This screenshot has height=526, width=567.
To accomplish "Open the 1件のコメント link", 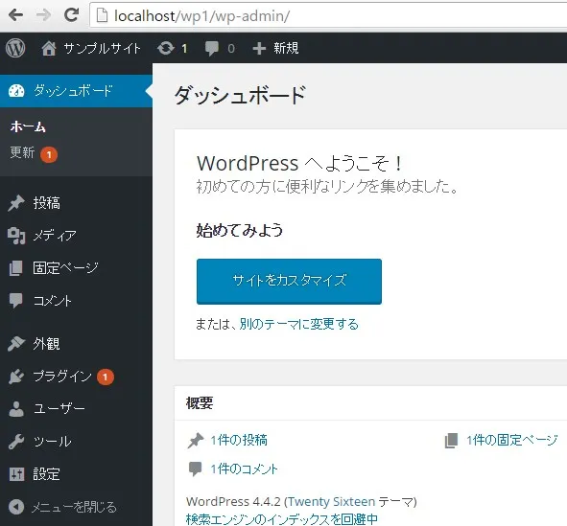I will click(244, 469).
